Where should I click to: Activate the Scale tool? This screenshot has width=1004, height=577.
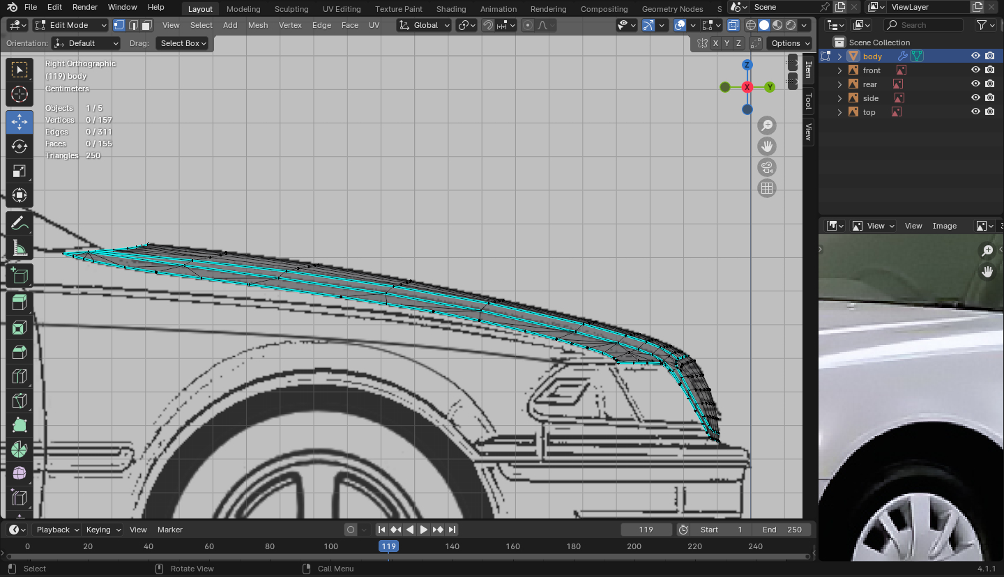(x=20, y=171)
